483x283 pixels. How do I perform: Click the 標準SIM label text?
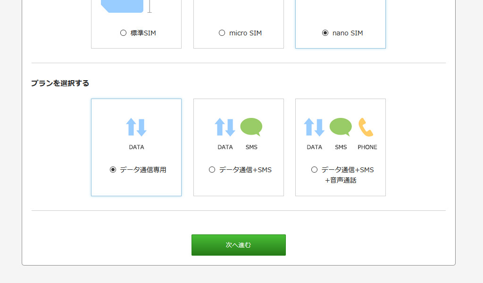[x=143, y=33]
